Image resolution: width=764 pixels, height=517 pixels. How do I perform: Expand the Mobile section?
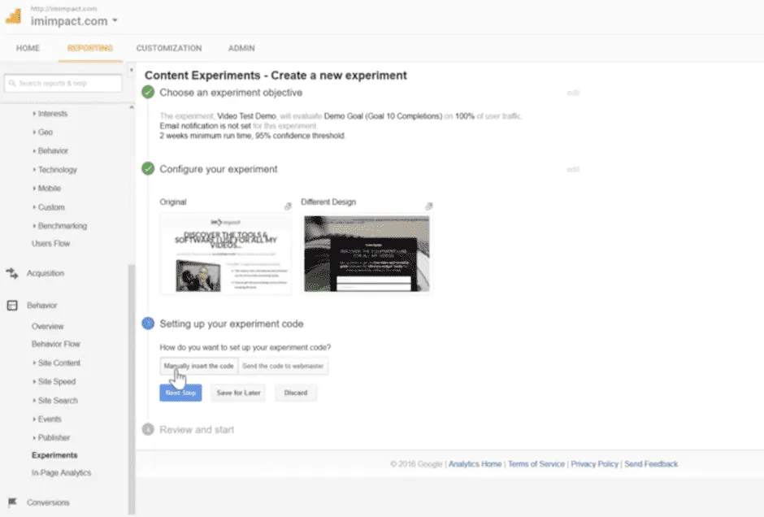[47, 188]
